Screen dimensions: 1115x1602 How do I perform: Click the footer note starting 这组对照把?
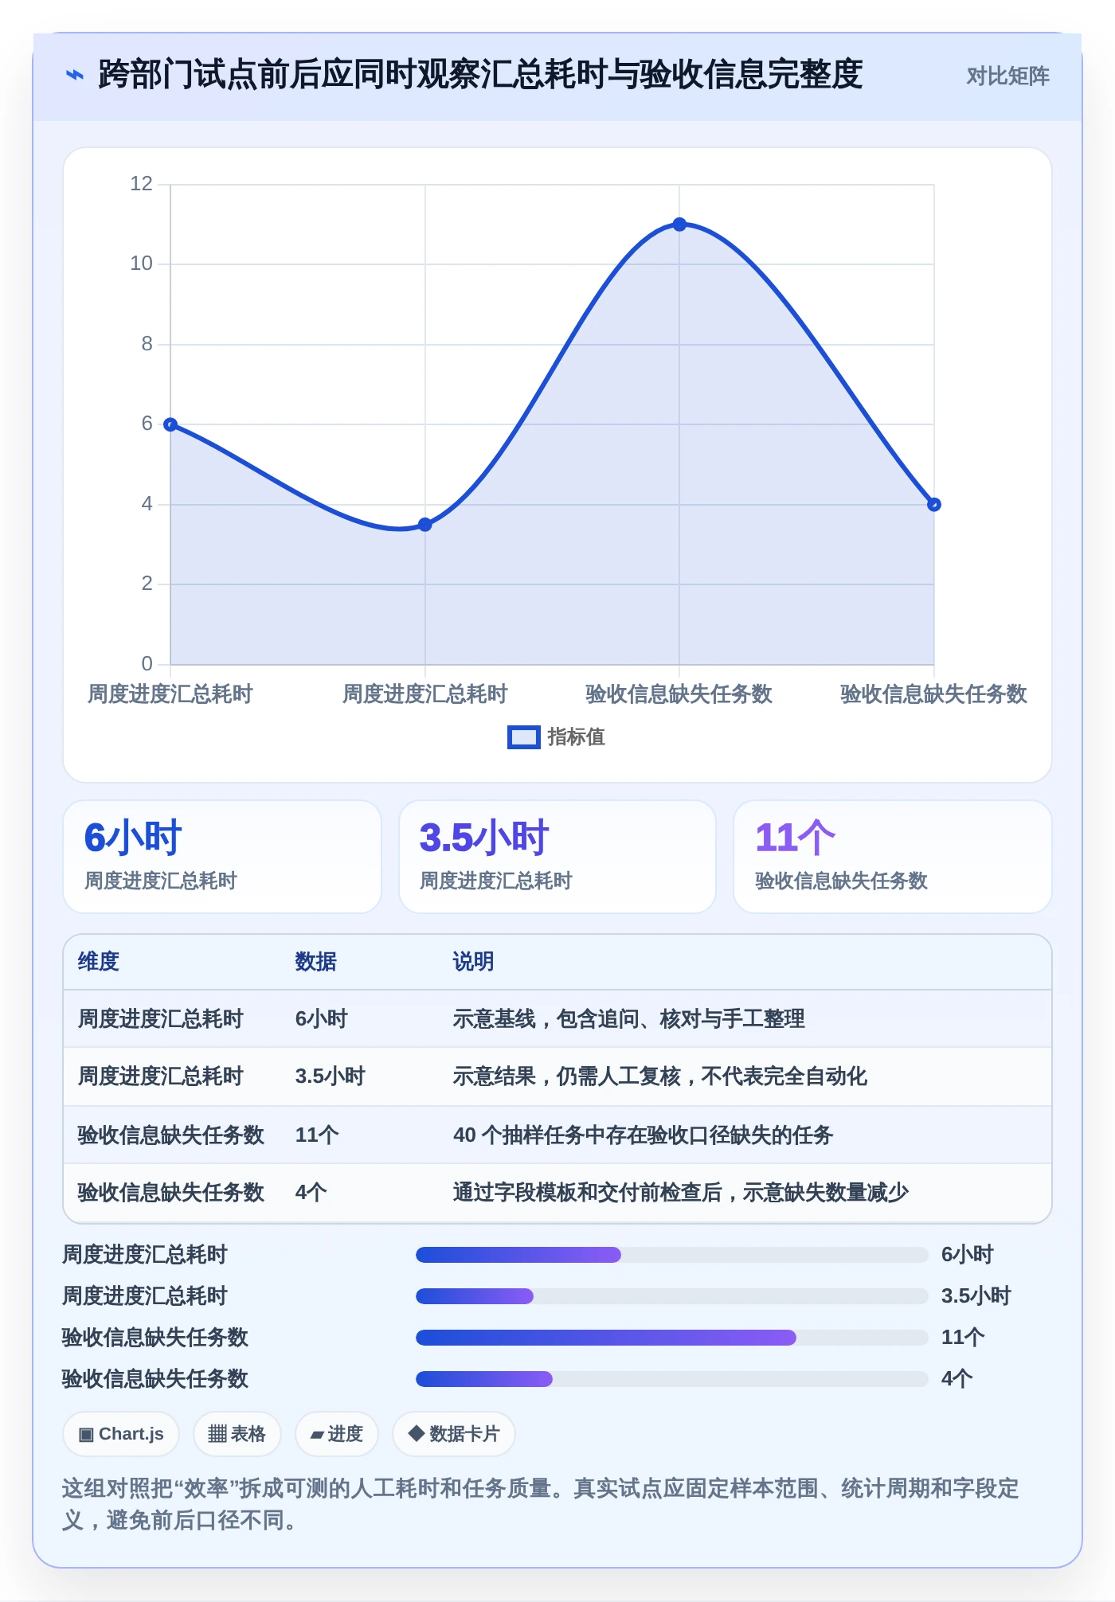pos(541,1504)
